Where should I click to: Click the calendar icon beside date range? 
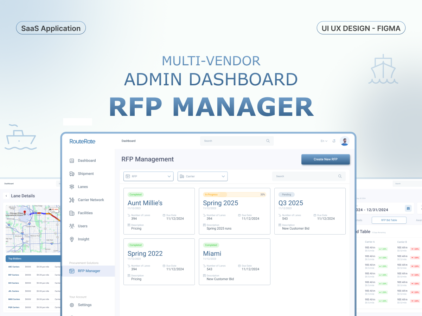click(x=408, y=208)
